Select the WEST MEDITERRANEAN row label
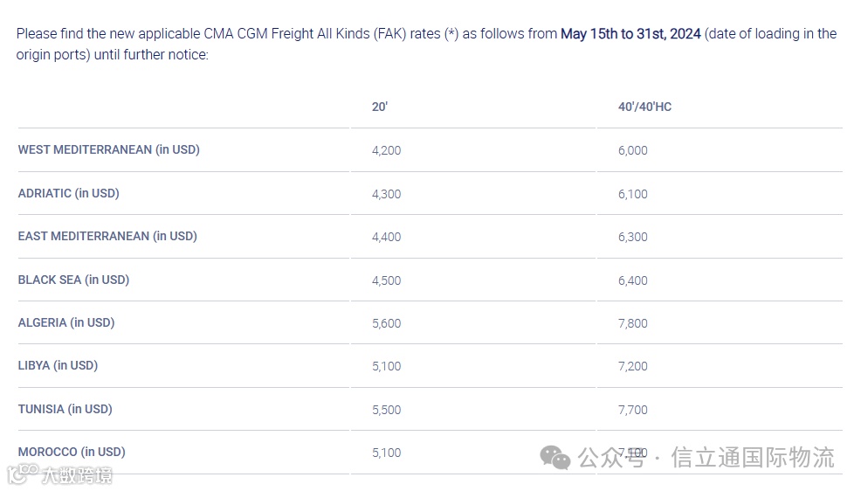The height and width of the screenshot is (491, 861). [109, 149]
